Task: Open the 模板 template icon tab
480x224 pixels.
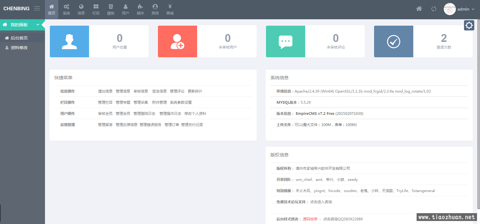Action: pyautogui.click(x=111, y=9)
